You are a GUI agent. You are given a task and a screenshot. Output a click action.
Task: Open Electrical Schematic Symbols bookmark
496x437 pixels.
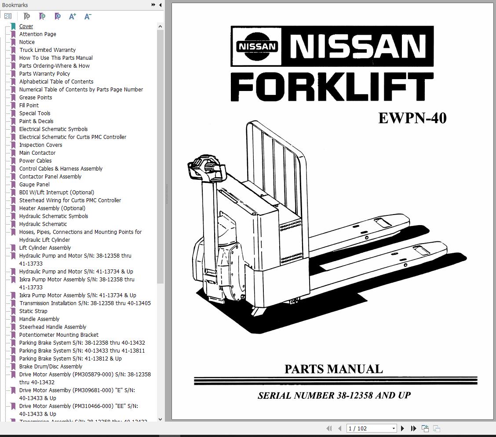tap(54, 129)
